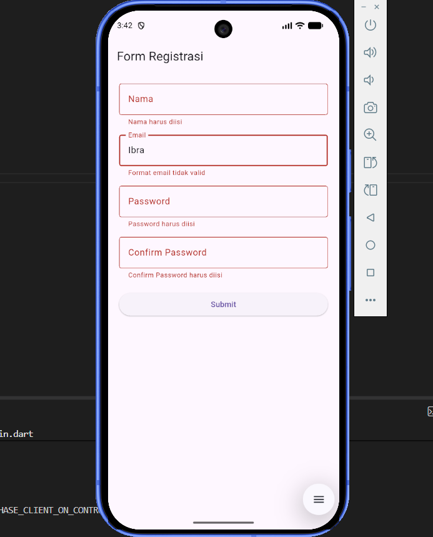The image size is (433, 537).
Task: Click the 'Password harus diisi' error text
Action: pyautogui.click(x=161, y=224)
